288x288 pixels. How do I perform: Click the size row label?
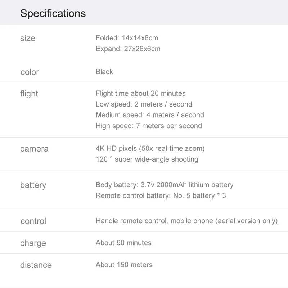click(28, 38)
